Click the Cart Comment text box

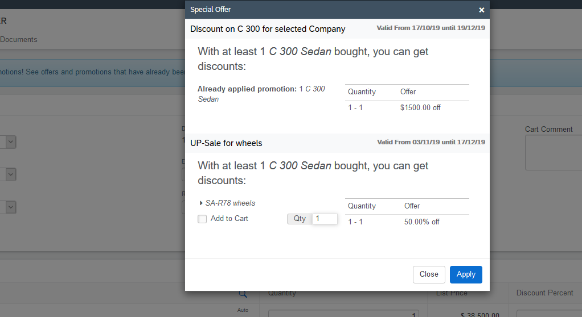[x=554, y=153]
